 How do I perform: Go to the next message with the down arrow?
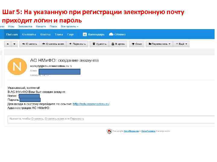point(14,44)
